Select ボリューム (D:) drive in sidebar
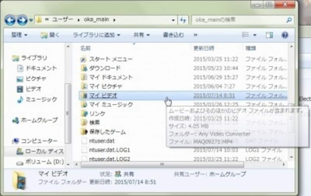The height and width of the screenshot is (196, 311). (40, 162)
